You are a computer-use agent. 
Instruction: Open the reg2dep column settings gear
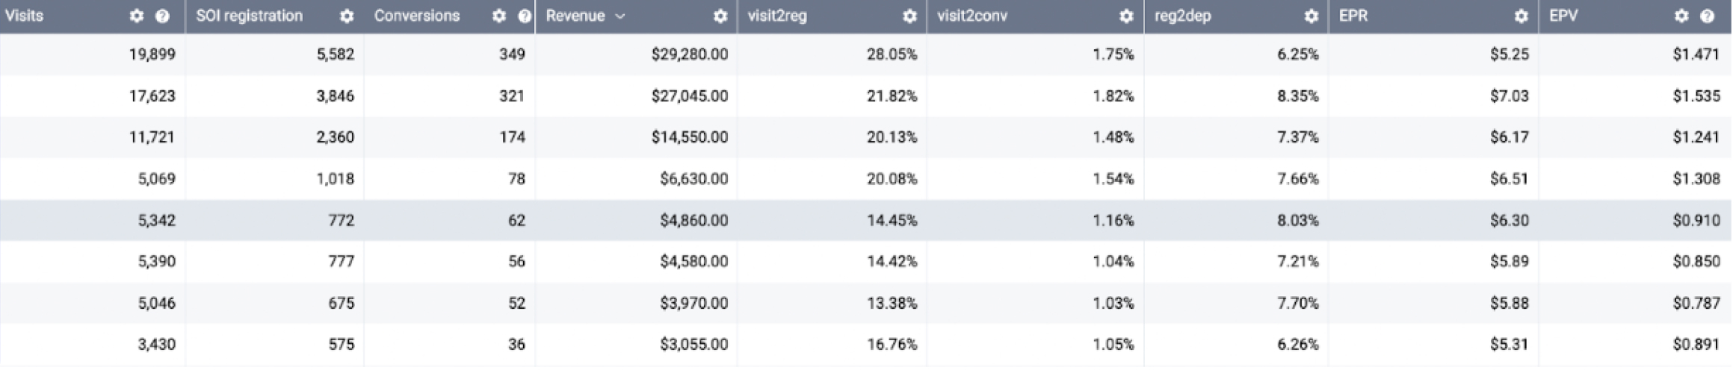(x=1311, y=16)
